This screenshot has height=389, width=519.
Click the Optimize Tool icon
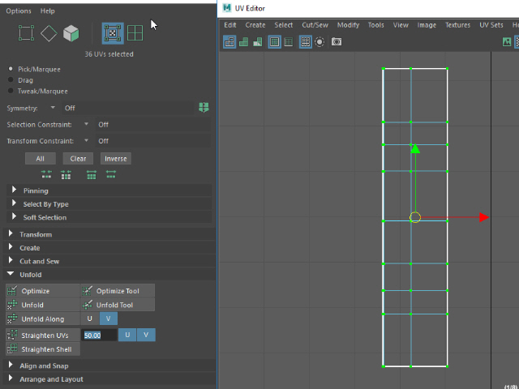point(88,291)
